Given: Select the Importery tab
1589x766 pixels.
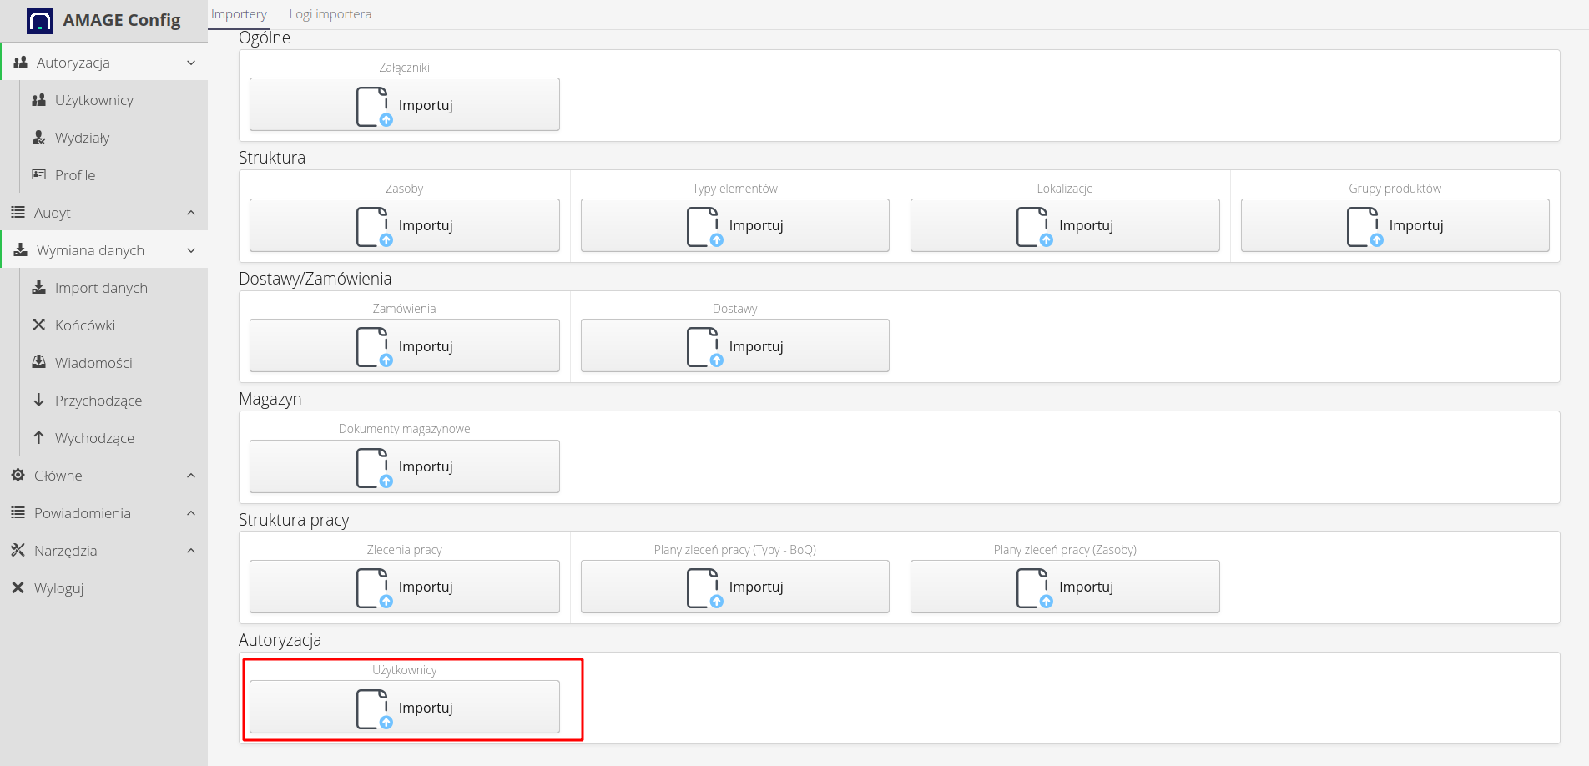Looking at the screenshot, I should pos(239,14).
